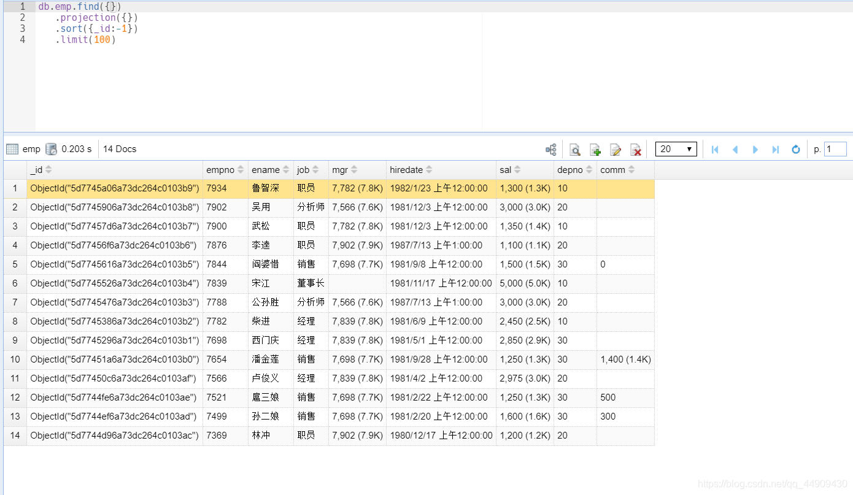Image resolution: width=853 pixels, height=495 pixels.
Task: Click ObjectId cell ending 0103b9
Action: 115,188
